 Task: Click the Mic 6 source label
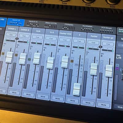(73, 52)
